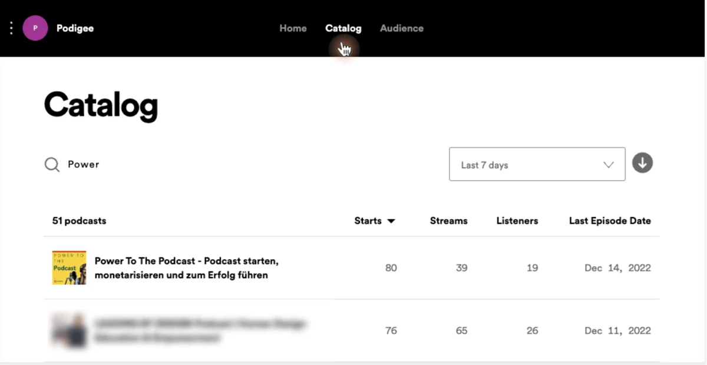Click the purple Podigee profile avatar
This screenshot has width=707, height=365.
35,28
